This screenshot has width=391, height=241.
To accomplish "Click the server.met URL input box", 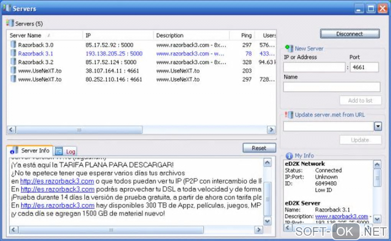I will pyautogui.click(x=329, y=126).
